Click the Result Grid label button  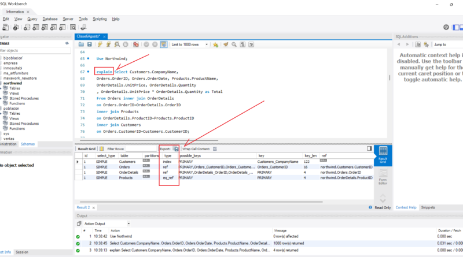(86, 149)
